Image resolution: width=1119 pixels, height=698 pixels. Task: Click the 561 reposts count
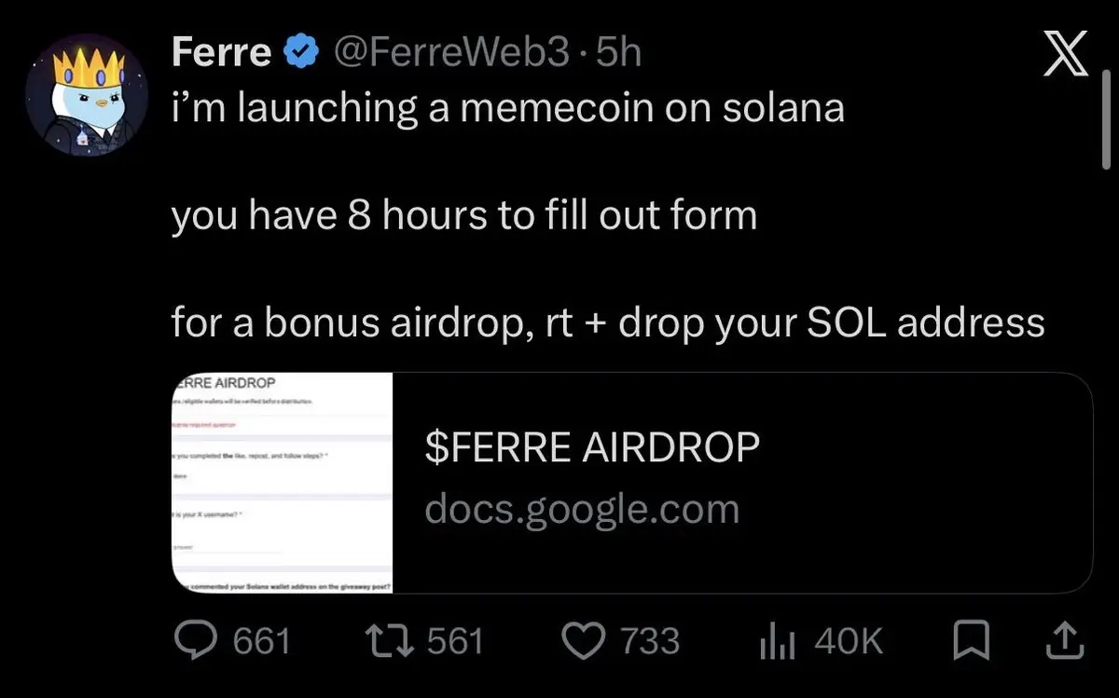pyautogui.click(x=455, y=641)
